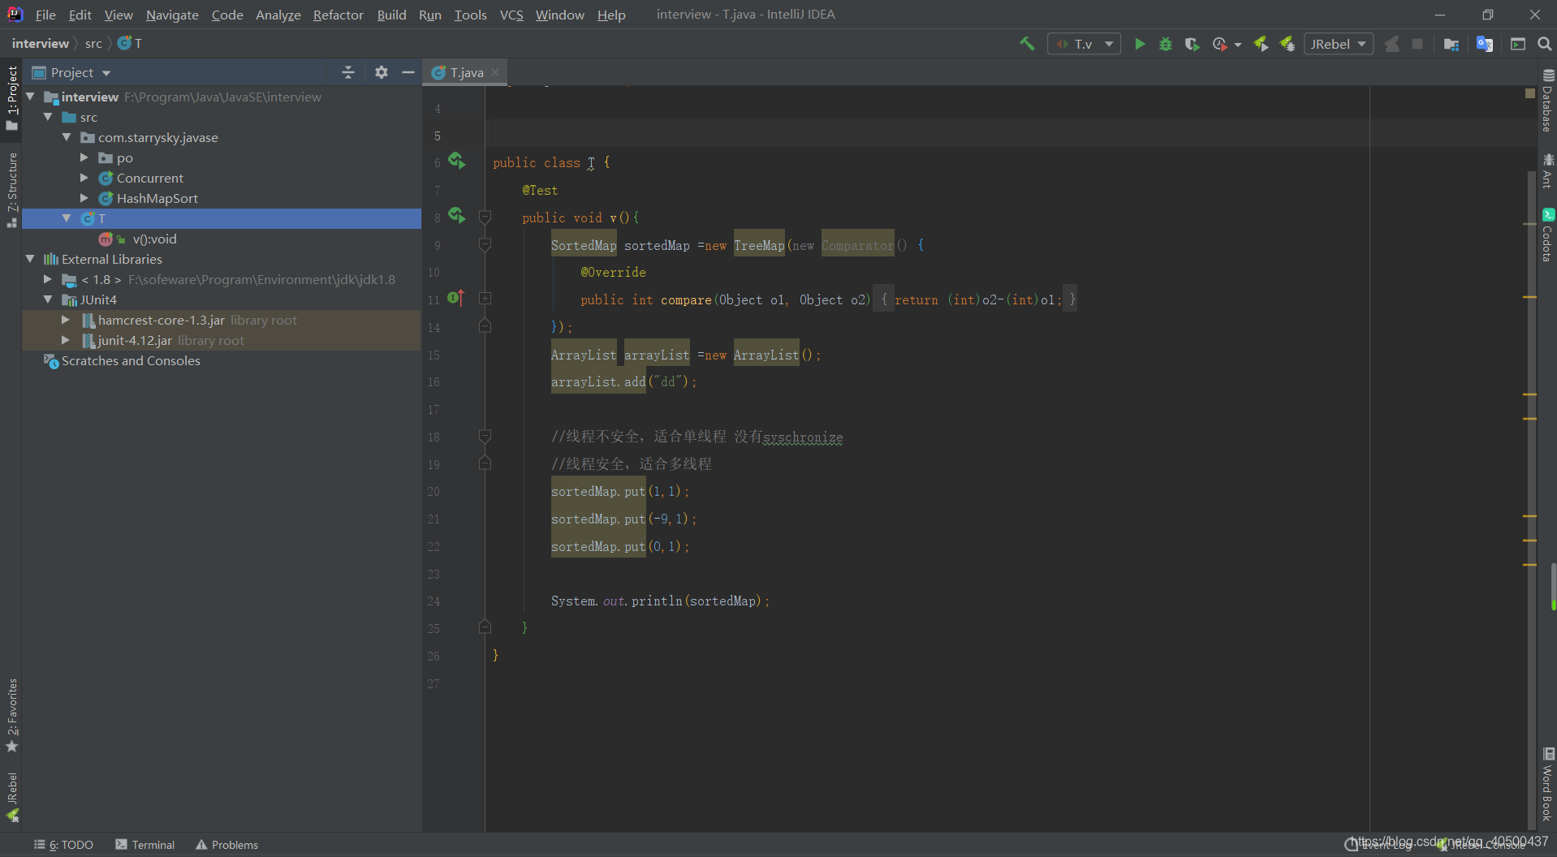
Task: Click the override gutter icon at line 11
Action: 455,298
